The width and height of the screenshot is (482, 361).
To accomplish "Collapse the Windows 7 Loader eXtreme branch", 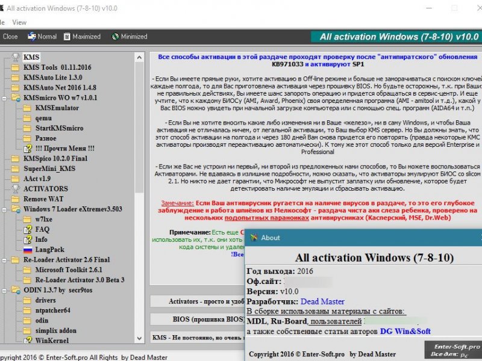I will point(4,210).
